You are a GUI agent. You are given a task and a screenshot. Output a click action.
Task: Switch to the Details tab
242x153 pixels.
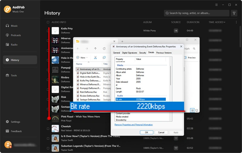pyautogui.click(x=151, y=52)
